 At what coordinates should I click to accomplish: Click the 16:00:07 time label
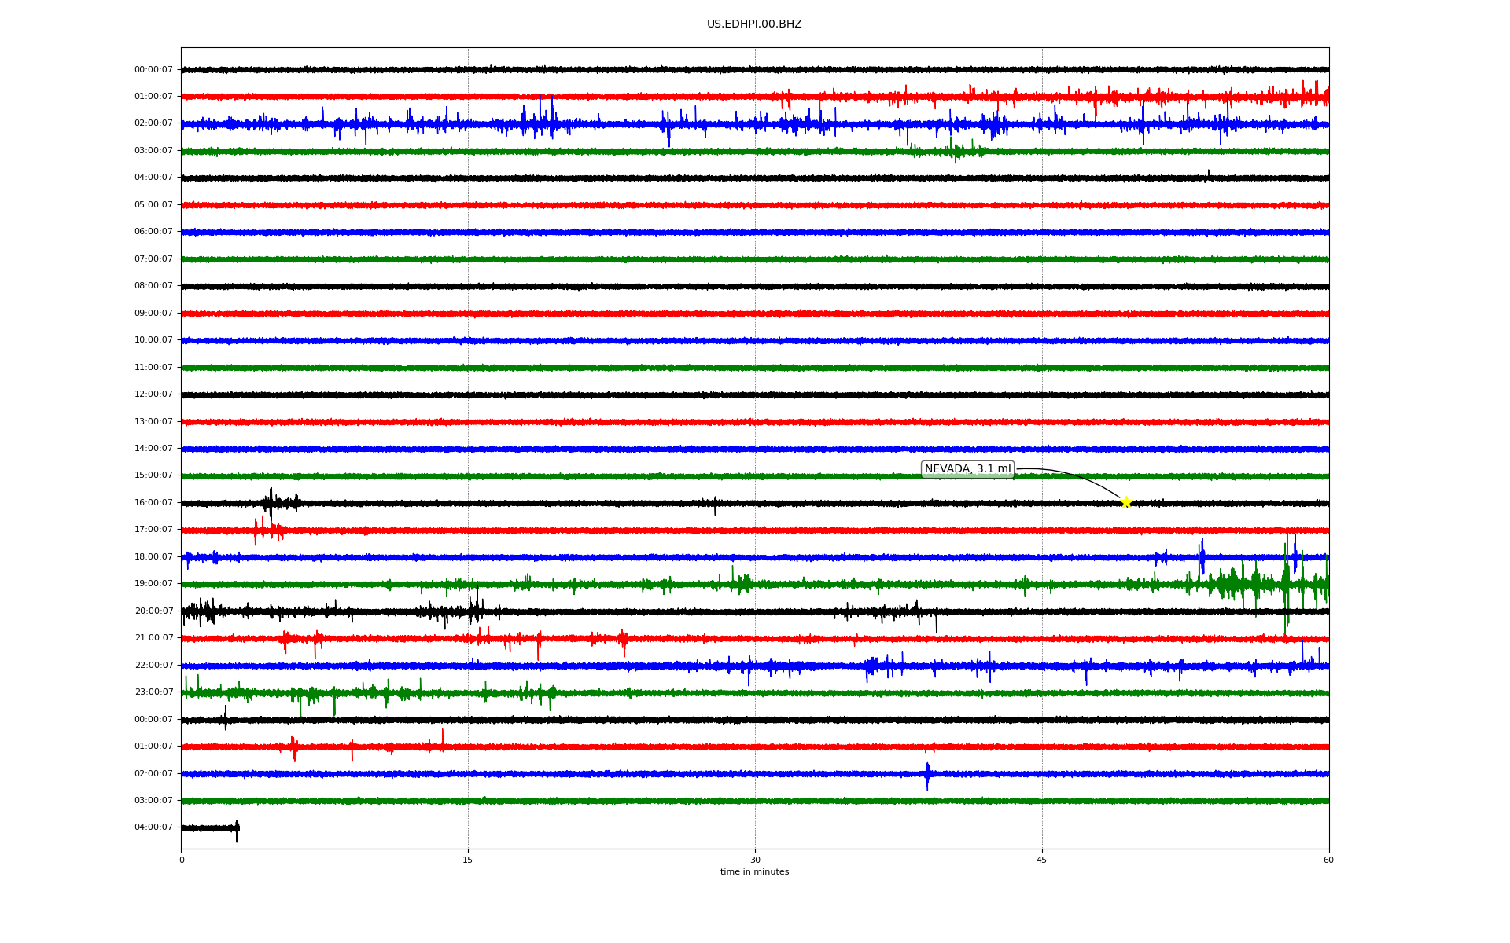[153, 503]
